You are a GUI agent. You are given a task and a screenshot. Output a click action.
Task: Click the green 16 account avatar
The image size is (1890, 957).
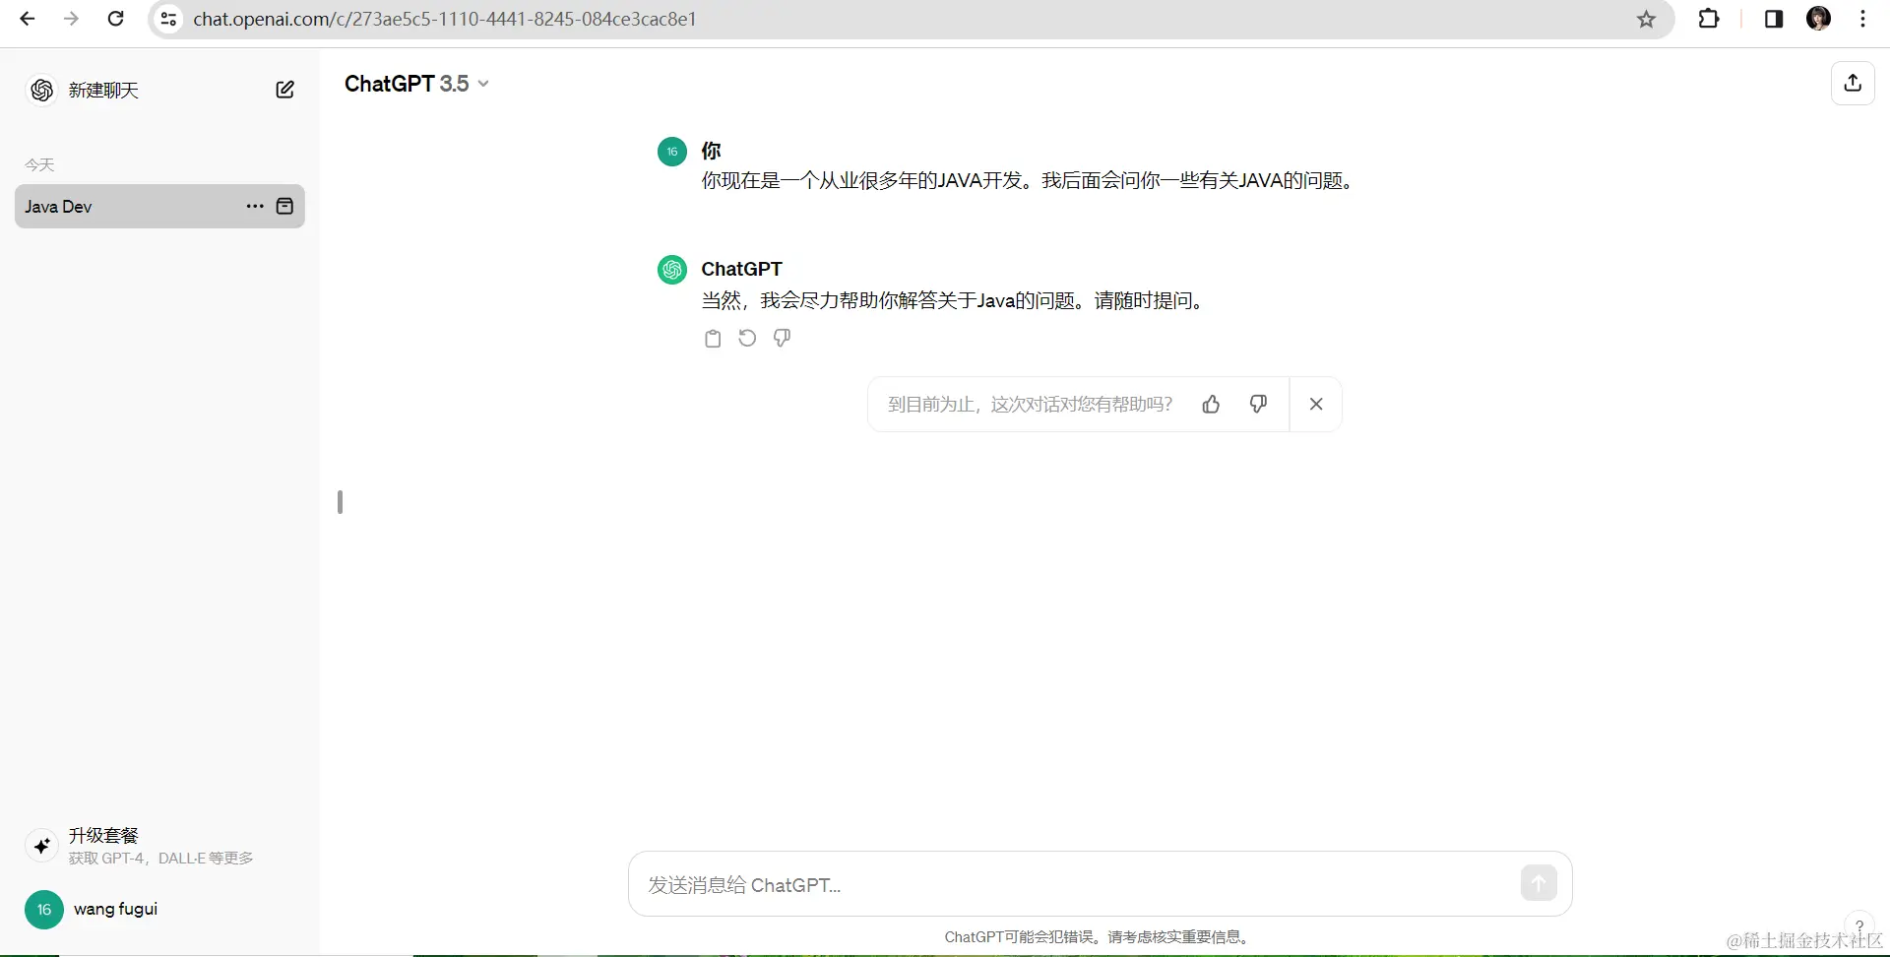tap(43, 909)
